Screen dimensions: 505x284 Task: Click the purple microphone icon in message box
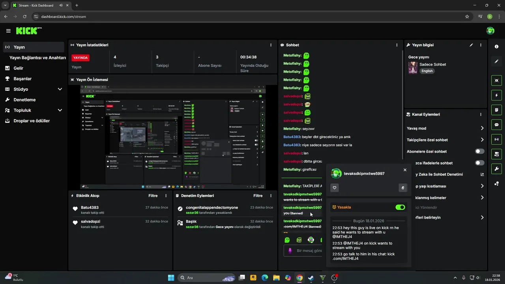(290, 250)
